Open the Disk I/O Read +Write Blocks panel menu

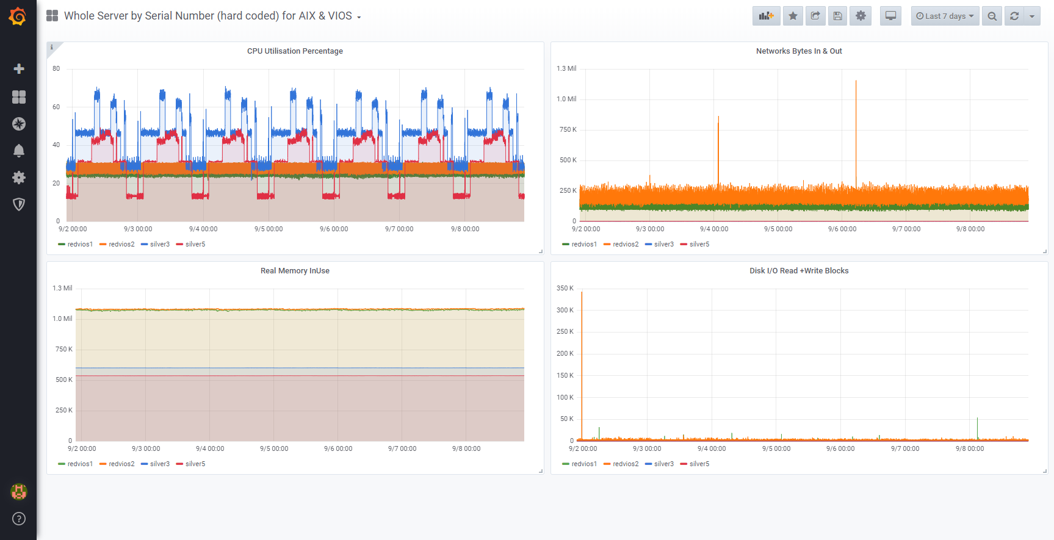pos(799,271)
